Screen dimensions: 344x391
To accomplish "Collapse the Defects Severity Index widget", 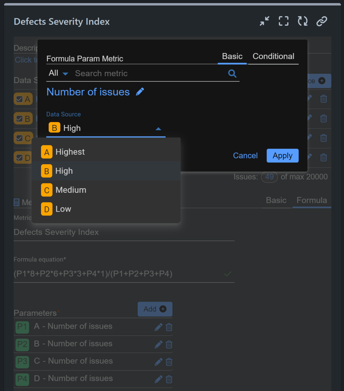I will tap(264, 21).
